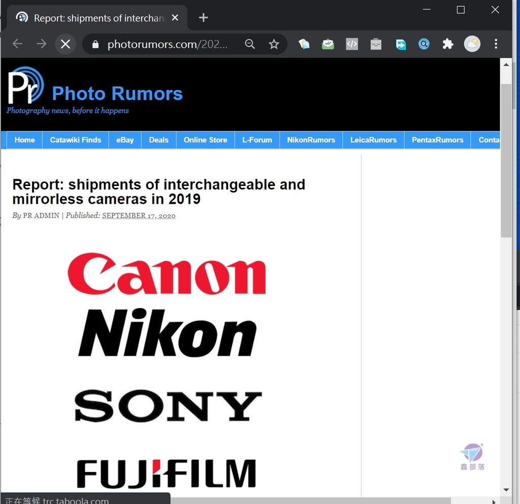The width and height of the screenshot is (520, 504).
Task: Select the Report shipments tab
Action: click(x=96, y=18)
